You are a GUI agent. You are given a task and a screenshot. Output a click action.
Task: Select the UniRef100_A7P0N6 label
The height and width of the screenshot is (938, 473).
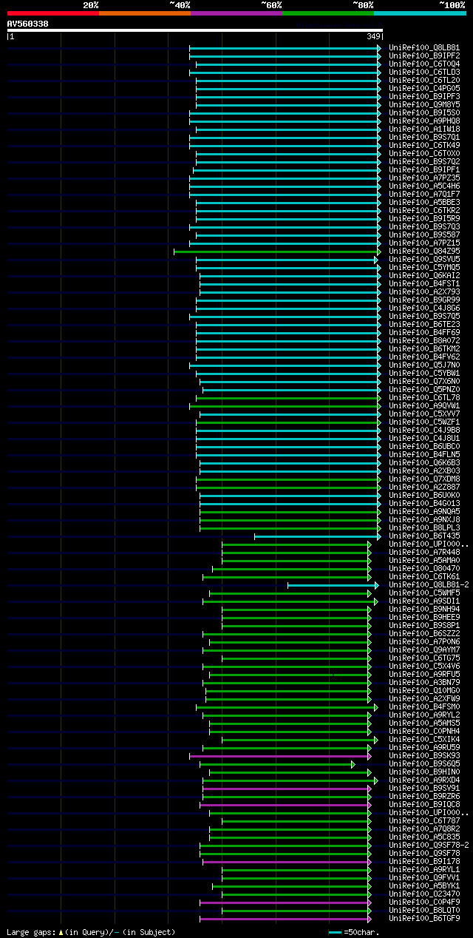pyautogui.click(x=424, y=642)
